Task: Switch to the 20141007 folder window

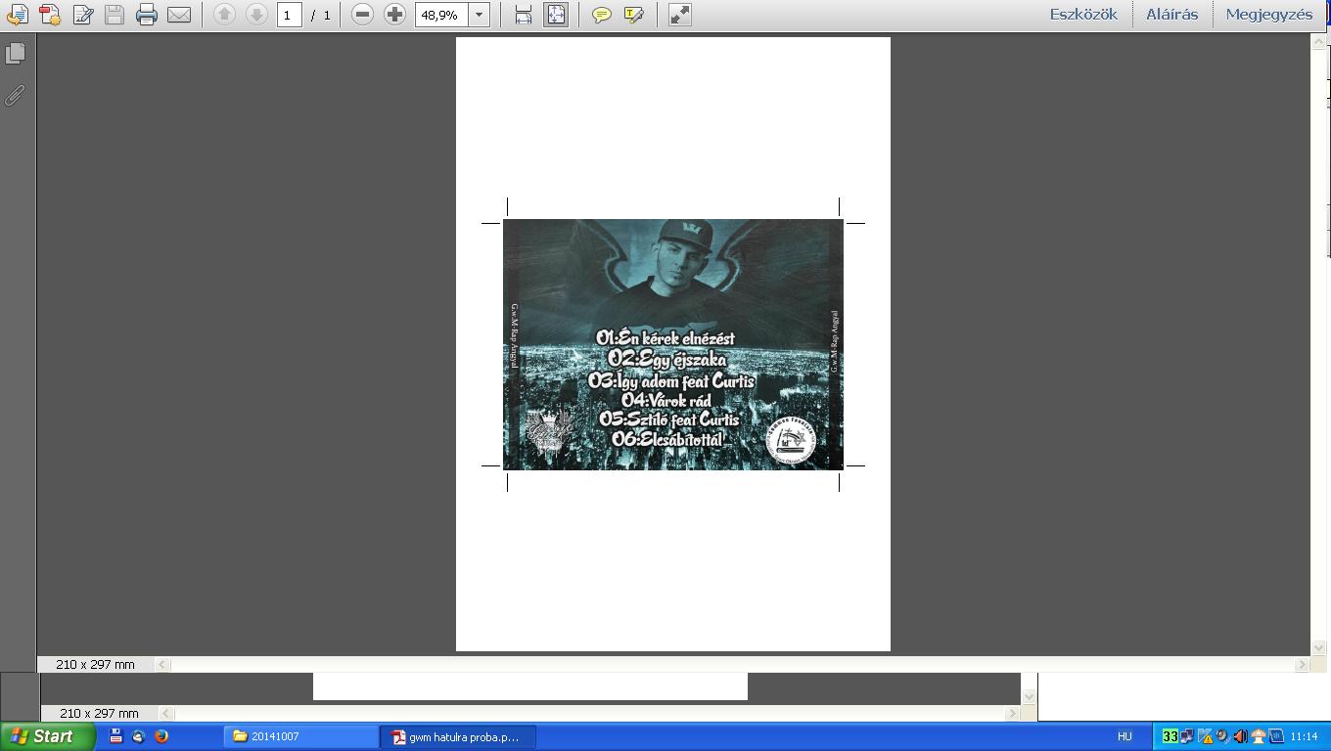Action: [x=301, y=736]
